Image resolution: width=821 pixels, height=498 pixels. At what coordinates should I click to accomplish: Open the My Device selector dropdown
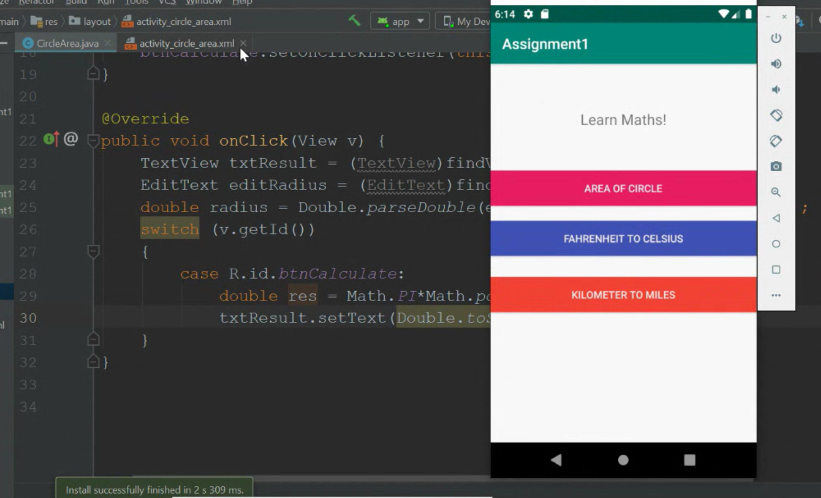[x=465, y=22]
